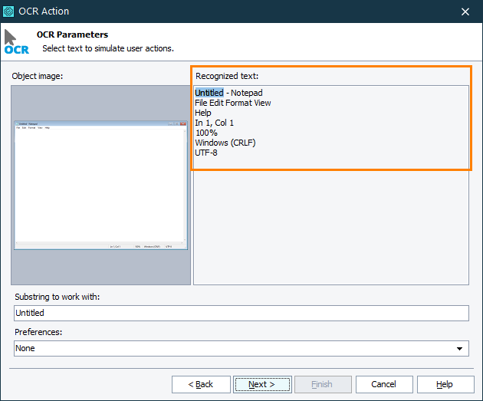The width and height of the screenshot is (483, 401).
Task: Click the Notepad object image thumbnail
Action: coord(100,185)
